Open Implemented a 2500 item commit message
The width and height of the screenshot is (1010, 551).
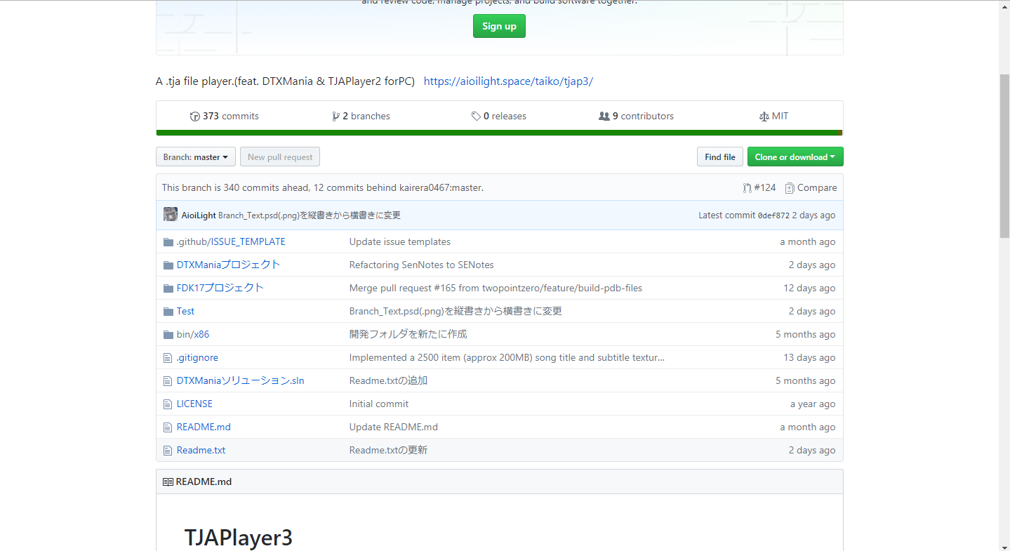click(x=507, y=357)
